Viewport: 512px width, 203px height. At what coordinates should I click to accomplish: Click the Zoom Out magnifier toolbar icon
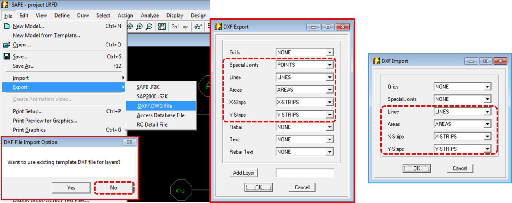pyautogui.click(x=148, y=27)
